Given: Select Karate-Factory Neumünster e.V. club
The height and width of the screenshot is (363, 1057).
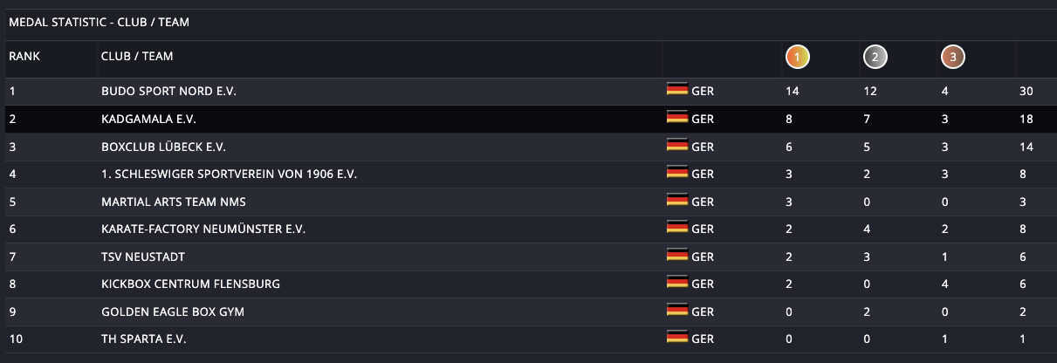Looking at the screenshot, I should tap(203, 229).
